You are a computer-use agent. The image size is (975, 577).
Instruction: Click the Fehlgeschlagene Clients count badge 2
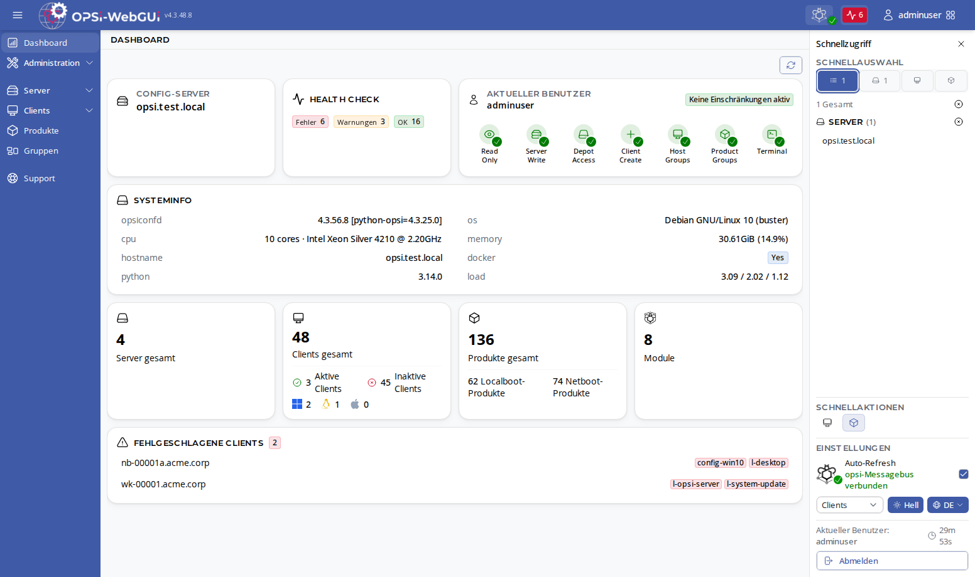tap(275, 443)
